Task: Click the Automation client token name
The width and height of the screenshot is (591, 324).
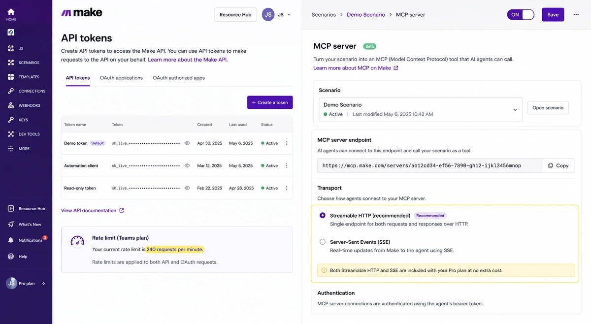Action: coord(81,166)
